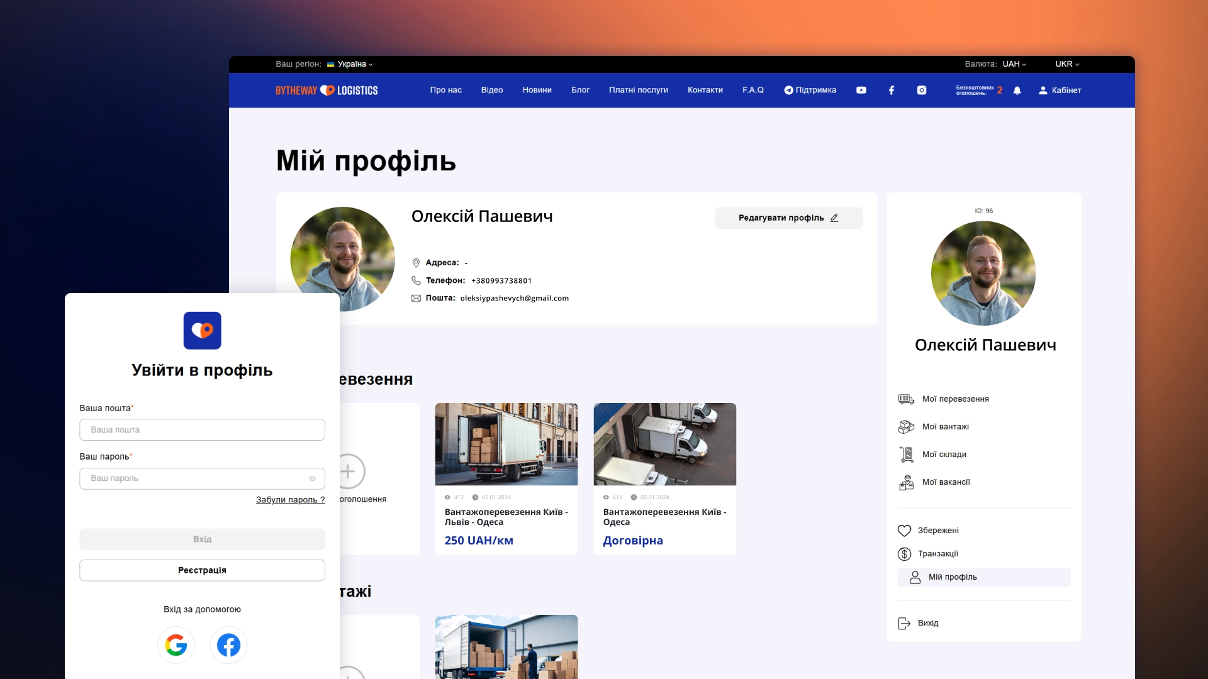Go to the Блог menu item
This screenshot has width=1208, height=679.
(x=580, y=90)
